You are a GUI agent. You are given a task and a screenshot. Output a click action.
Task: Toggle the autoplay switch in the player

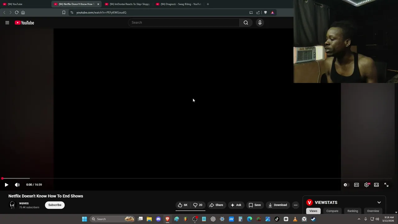click(x=346, y=185)
